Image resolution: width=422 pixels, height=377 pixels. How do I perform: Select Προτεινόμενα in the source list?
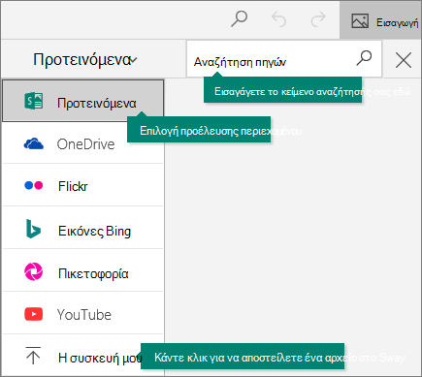(83, 101)
